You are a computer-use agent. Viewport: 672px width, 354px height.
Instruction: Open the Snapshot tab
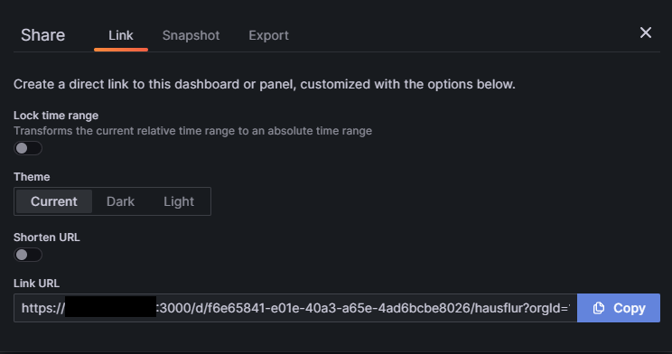[191, 35]
